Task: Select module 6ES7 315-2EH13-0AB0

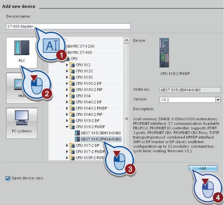Action: (101, 133)
